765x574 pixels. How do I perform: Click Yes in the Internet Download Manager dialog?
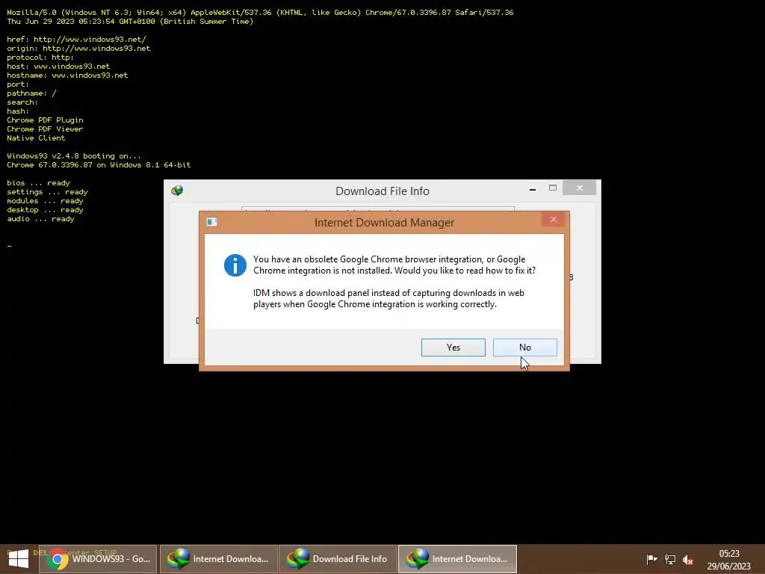453,348
